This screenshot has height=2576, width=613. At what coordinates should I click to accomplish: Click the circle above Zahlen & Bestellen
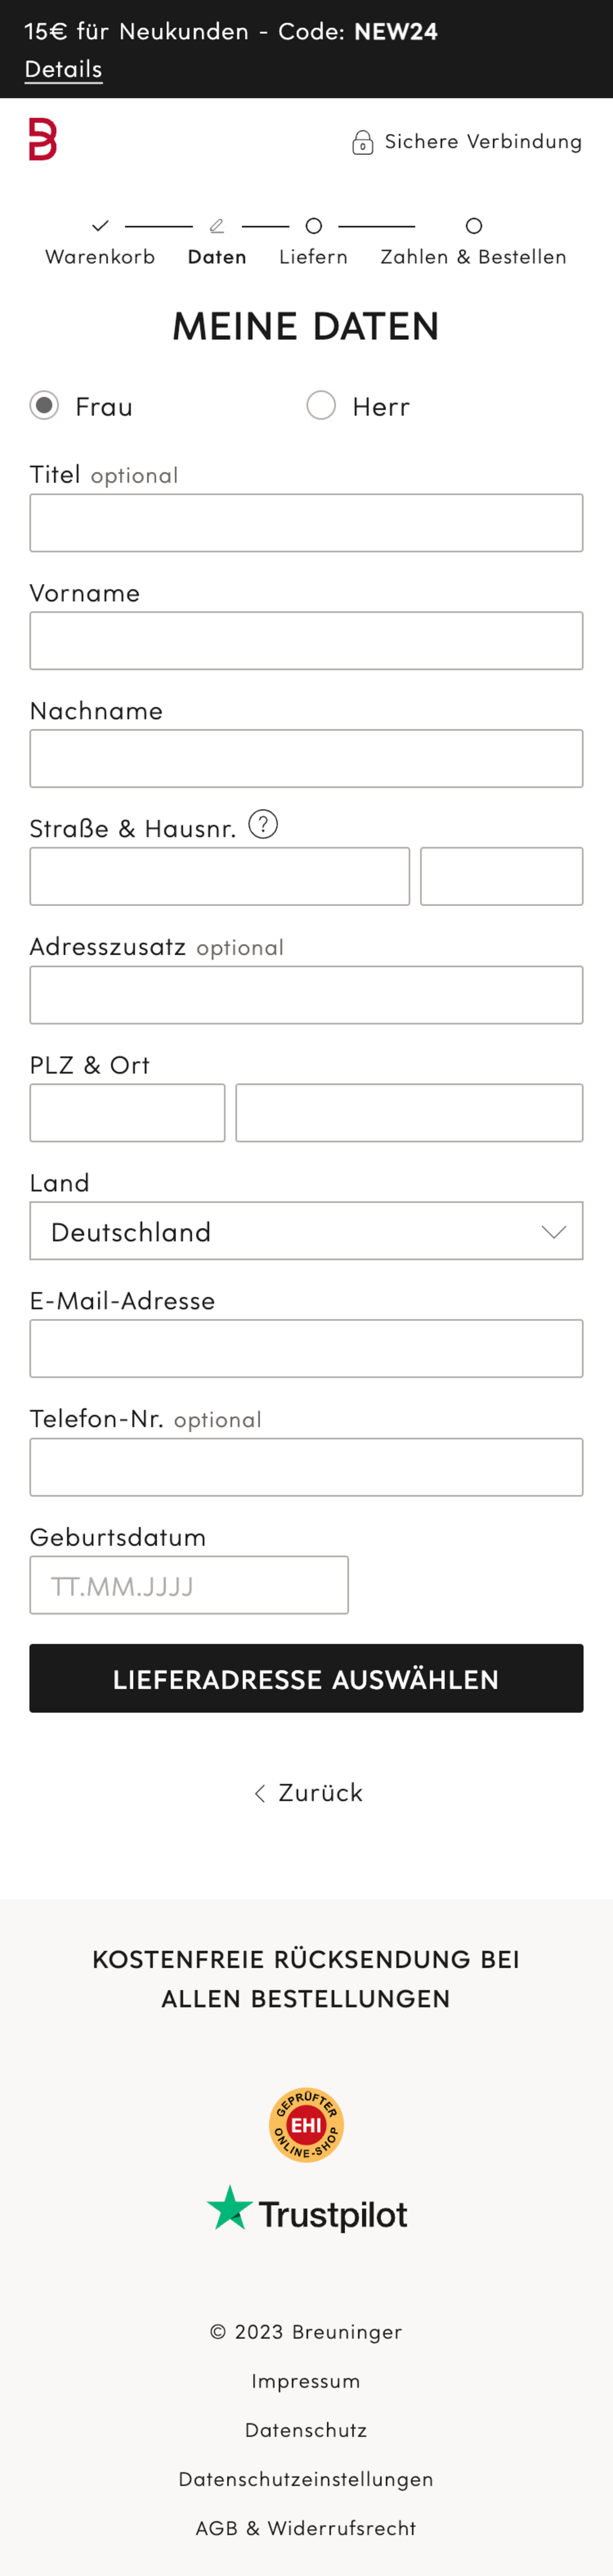(x=472, y=225)
